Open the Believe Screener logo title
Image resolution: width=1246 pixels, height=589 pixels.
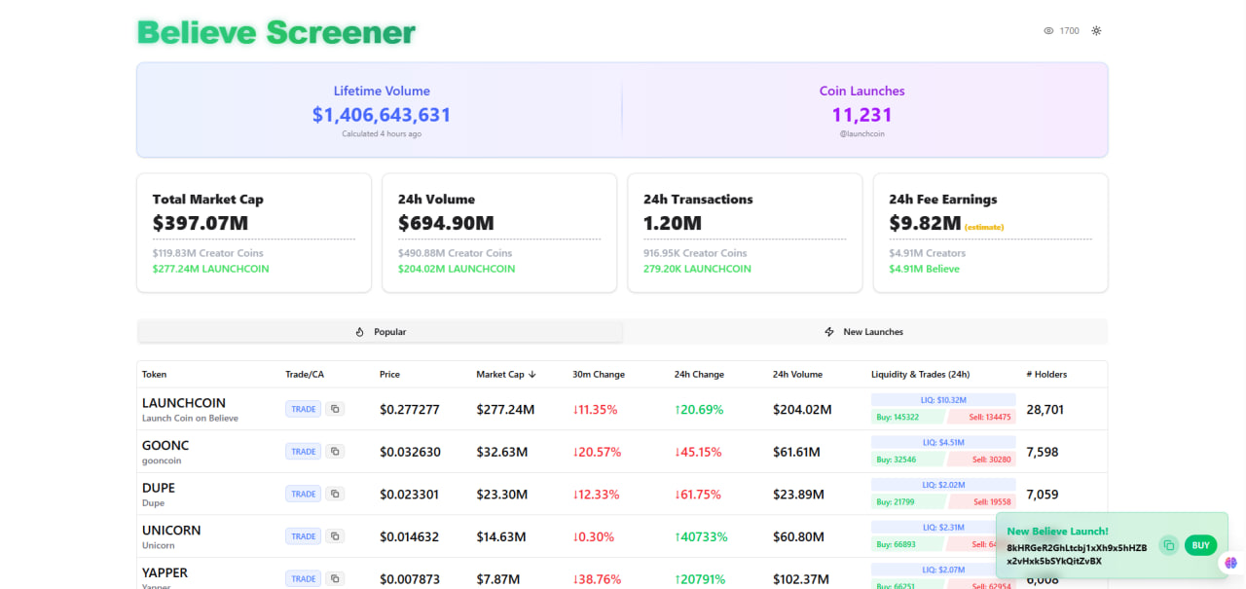276,32
